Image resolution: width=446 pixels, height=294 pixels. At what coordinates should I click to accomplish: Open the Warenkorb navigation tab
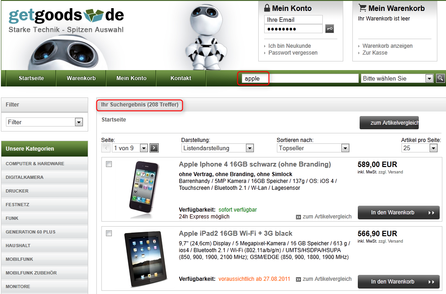click(x=81, y=78)
